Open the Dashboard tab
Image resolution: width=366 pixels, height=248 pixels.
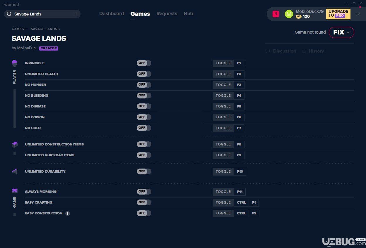point(112,14)
